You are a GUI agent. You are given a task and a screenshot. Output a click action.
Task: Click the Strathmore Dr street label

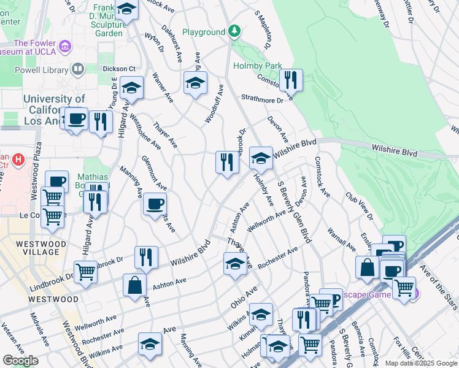pos(262,99)
